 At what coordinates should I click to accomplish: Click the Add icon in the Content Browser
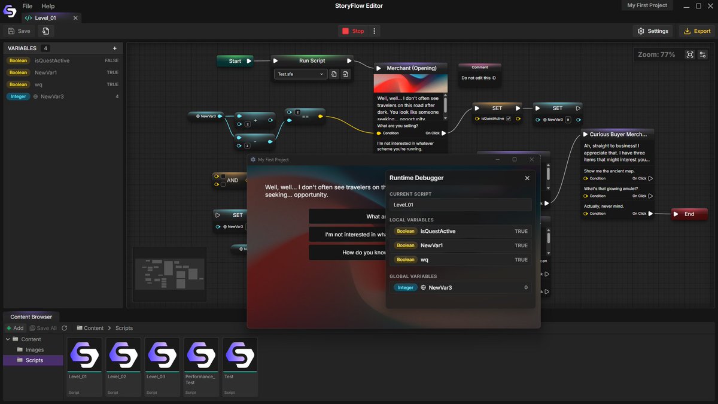pyautogui.click(x=8, y=328)
